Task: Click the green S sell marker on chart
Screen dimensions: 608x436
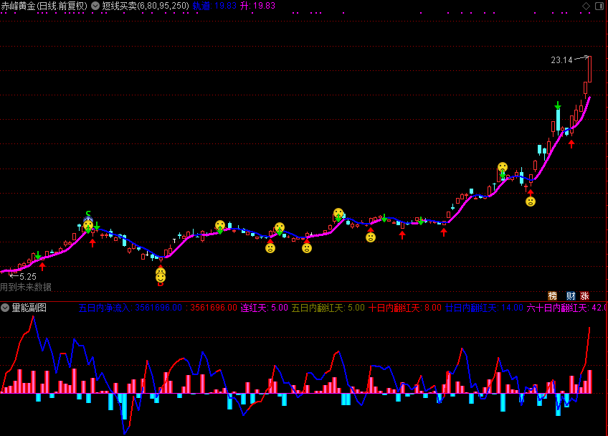Action: pos(88,214)
